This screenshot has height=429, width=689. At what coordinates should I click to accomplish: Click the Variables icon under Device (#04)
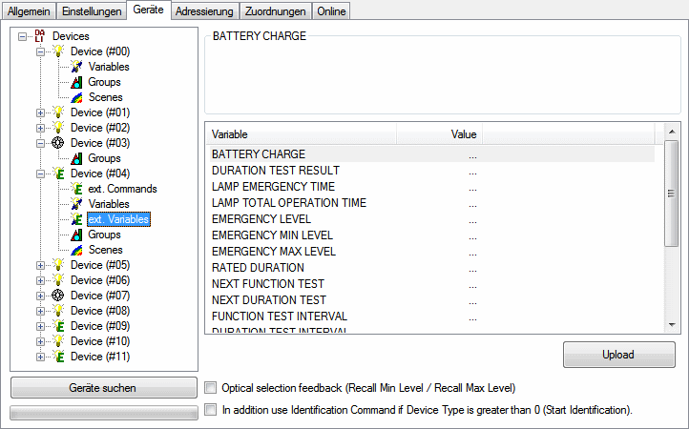77,204
